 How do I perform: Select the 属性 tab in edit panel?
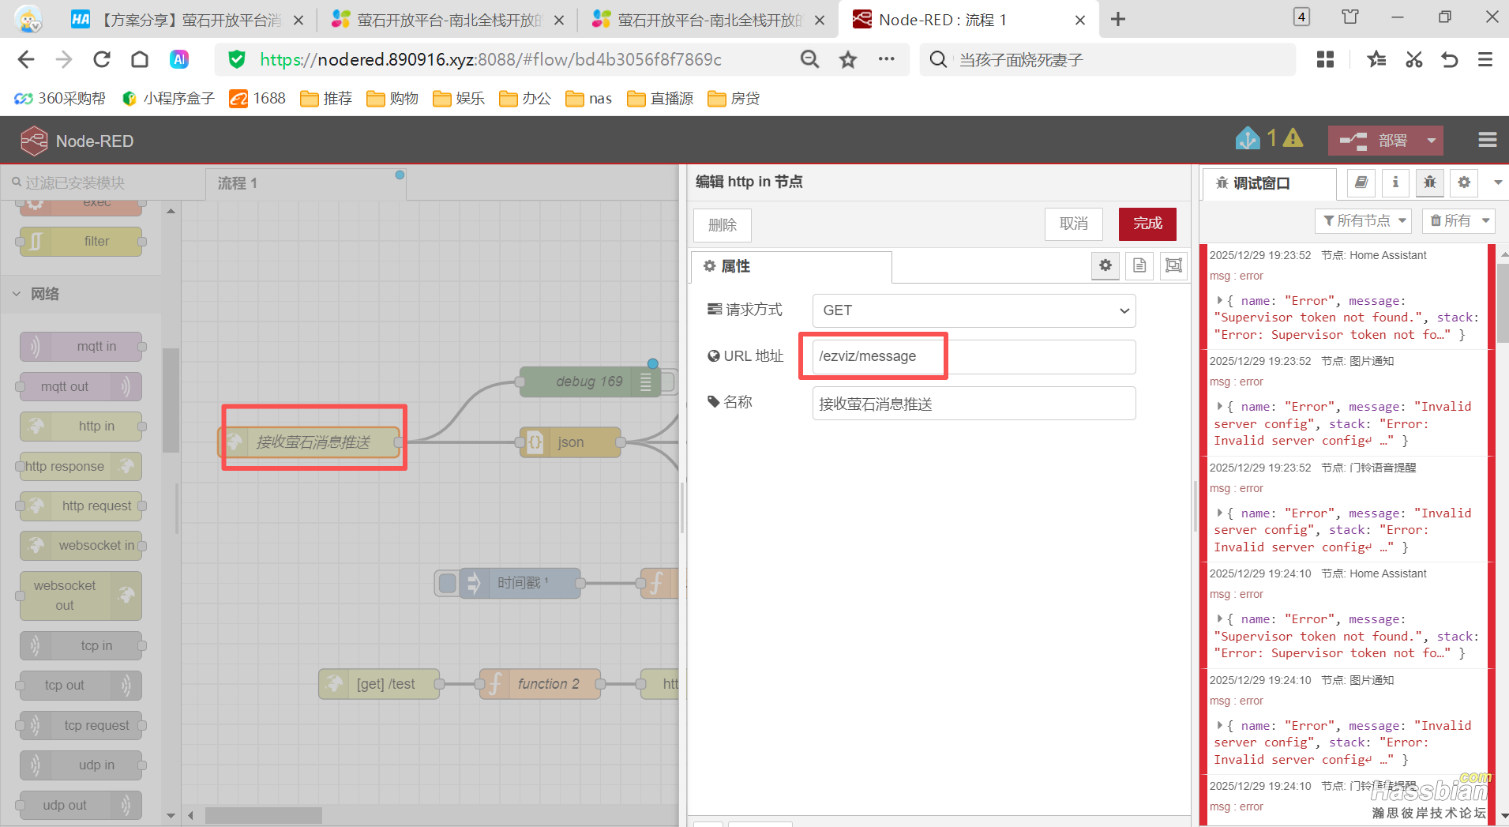tap(736, 266)
